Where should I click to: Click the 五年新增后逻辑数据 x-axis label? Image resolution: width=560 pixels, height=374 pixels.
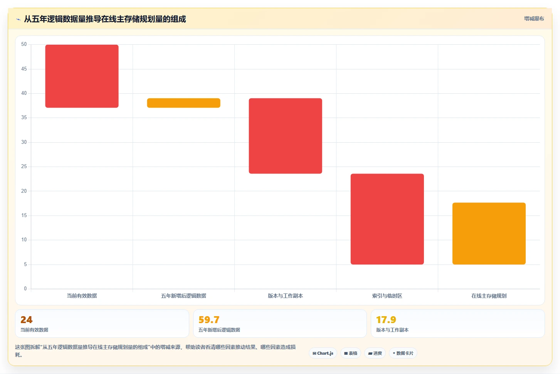pyautogui.click(x=183, y=296)
